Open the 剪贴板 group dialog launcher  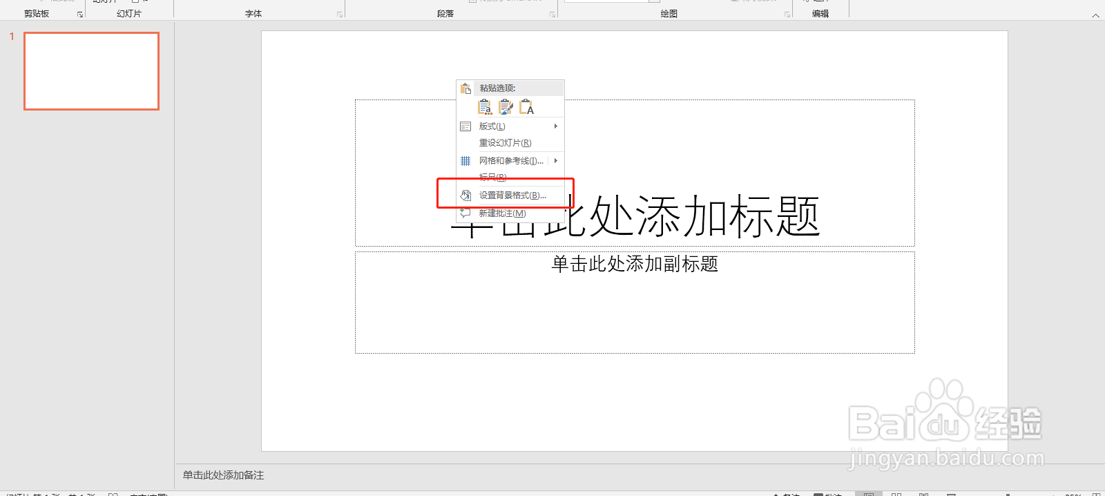point(80,15)
